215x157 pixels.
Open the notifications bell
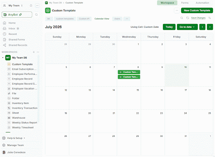tap(31, 5)
